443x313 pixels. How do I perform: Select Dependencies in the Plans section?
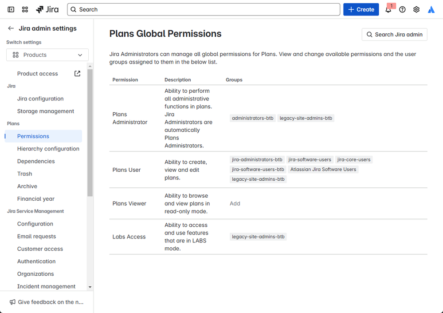coord(36,161)
